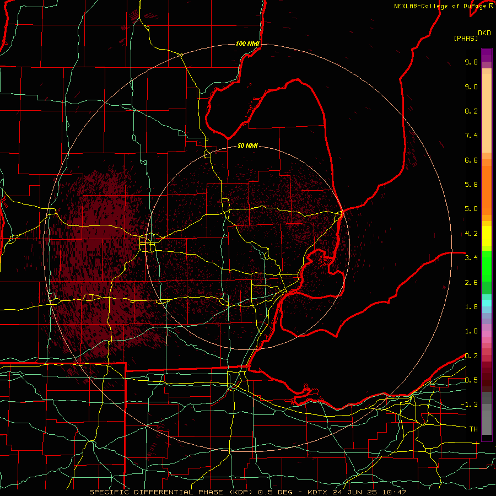Screen dimensions: 496x496
Task: Select the 2.6 value on color scale
Action: point(471,283)
